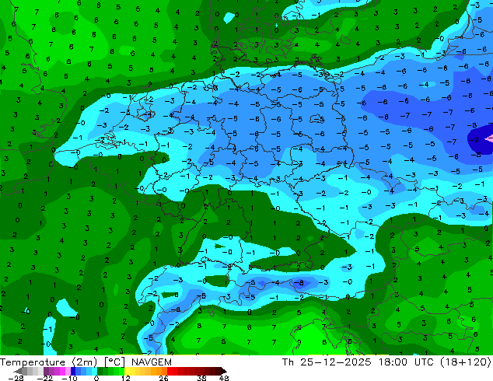Click the -22 legend value
This screenshot has height=381, width=493.
45,378
